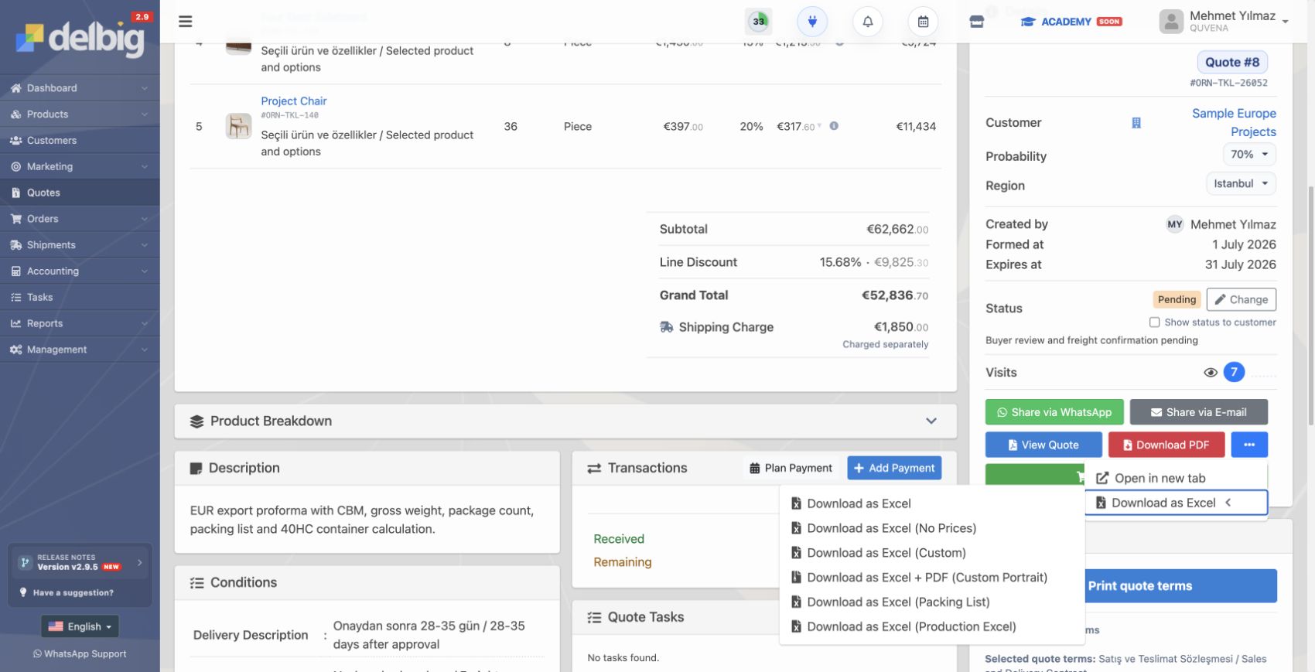Click Share via E-mail button
Viewport: 1315px width, 672px height.
(x=1198, y=412)
